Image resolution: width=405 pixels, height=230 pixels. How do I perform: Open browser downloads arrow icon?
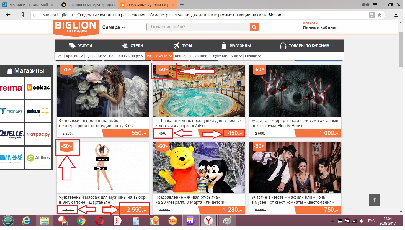pos(396,15)
